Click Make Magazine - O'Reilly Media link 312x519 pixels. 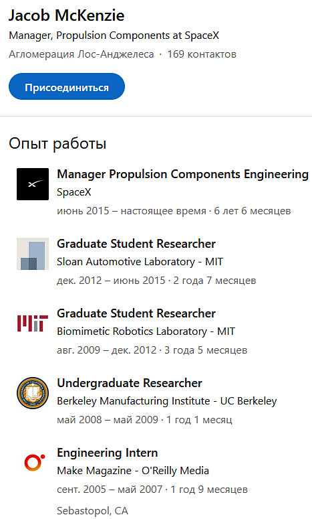click(x=133, y=470)
